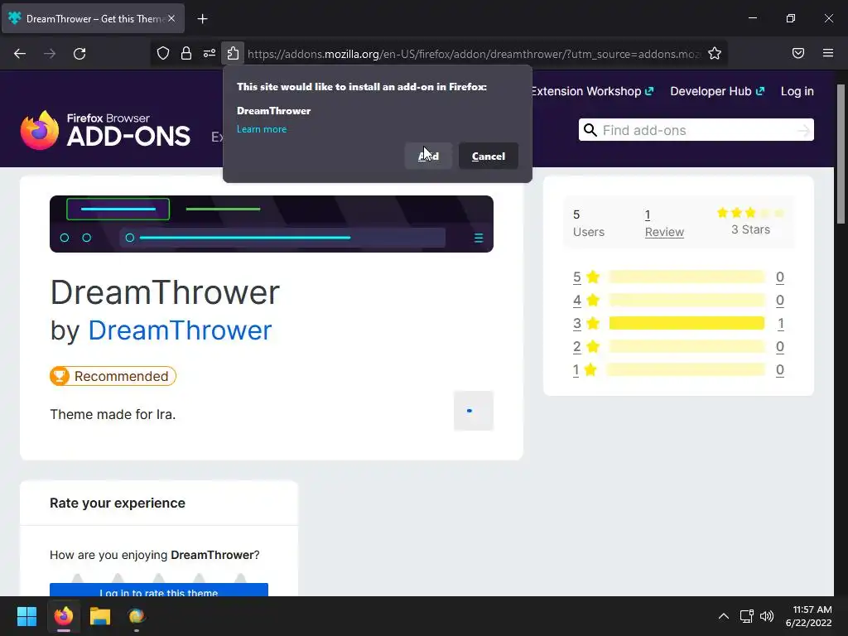The height and width of the screenshot is (636, 848).
Task: Select the DreamThrower – Get this Theme tab
Action: click(93, 19)
